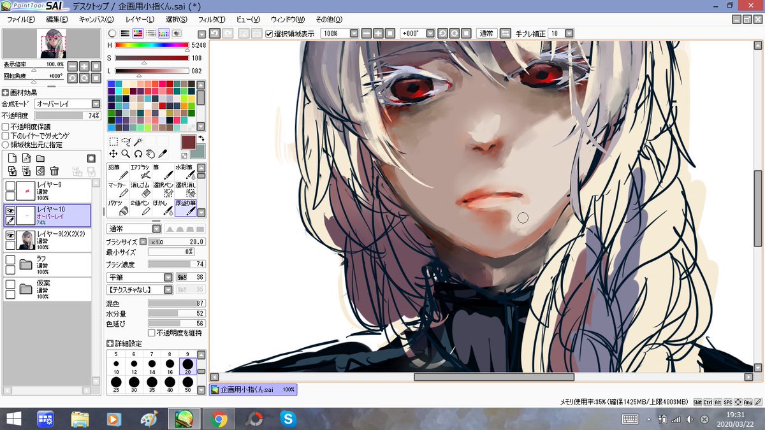
Task: Open the キャンバス(C) menu
Action: click(x=96, y=20)
